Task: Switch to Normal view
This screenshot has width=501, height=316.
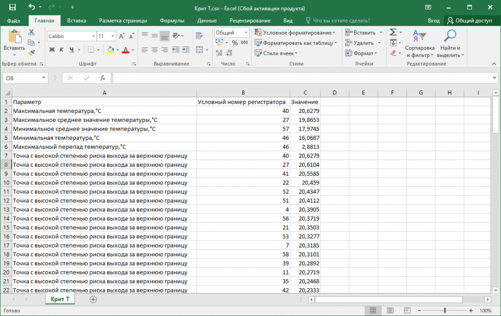Action: (x=373, y=311)
